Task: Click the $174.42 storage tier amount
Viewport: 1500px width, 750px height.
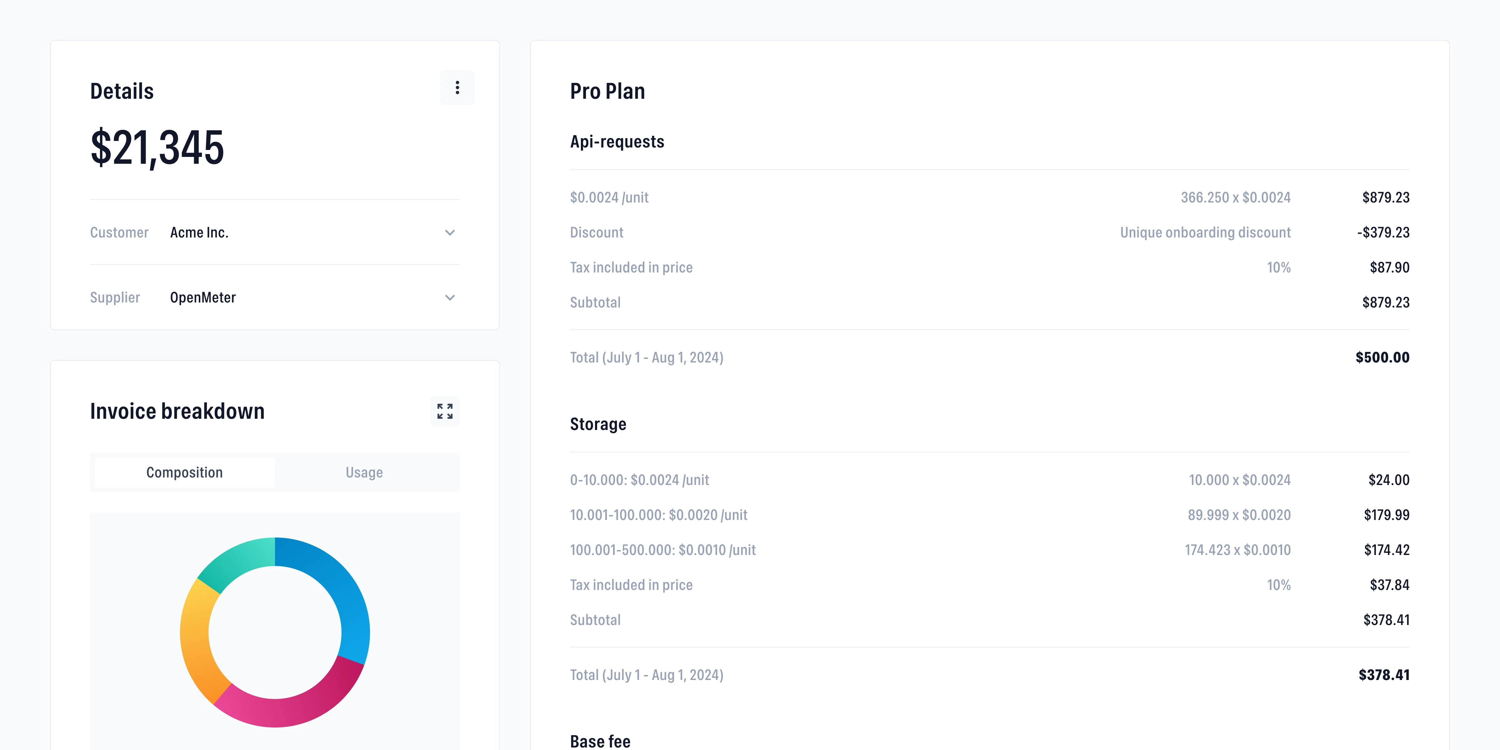Action: click(1387, 550)
